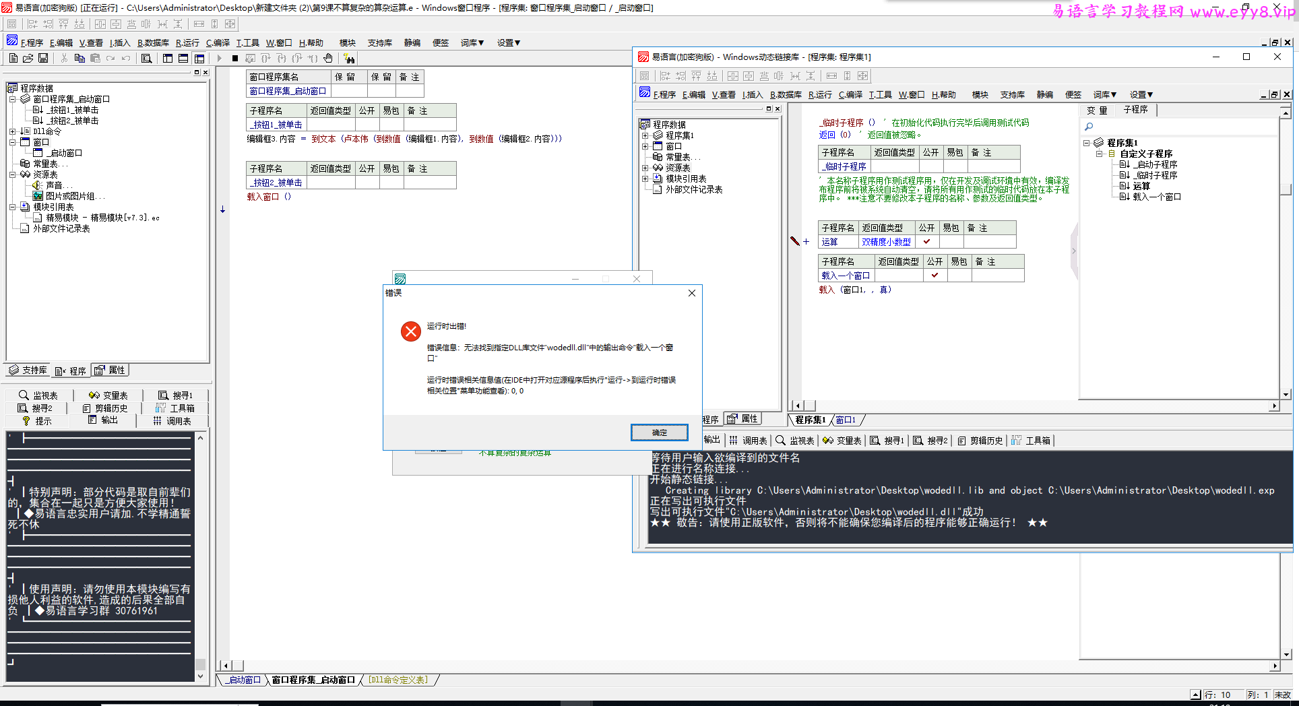
Task: Click the hand breakpoint icon in toolbar
Action: tap(328, 59)
